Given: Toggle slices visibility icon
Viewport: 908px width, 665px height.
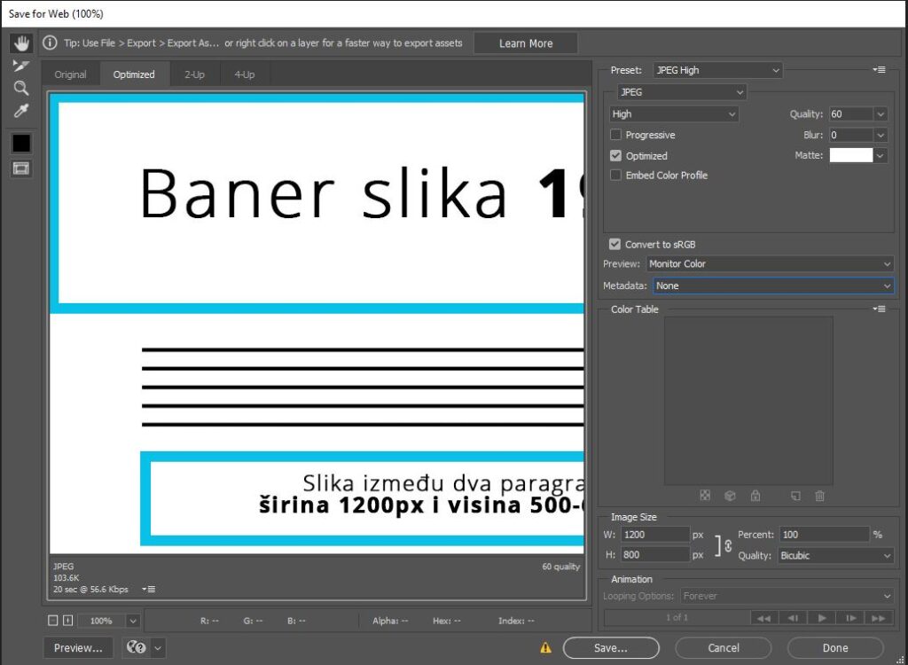Looking at the screenshot, I should click(21, 168).
